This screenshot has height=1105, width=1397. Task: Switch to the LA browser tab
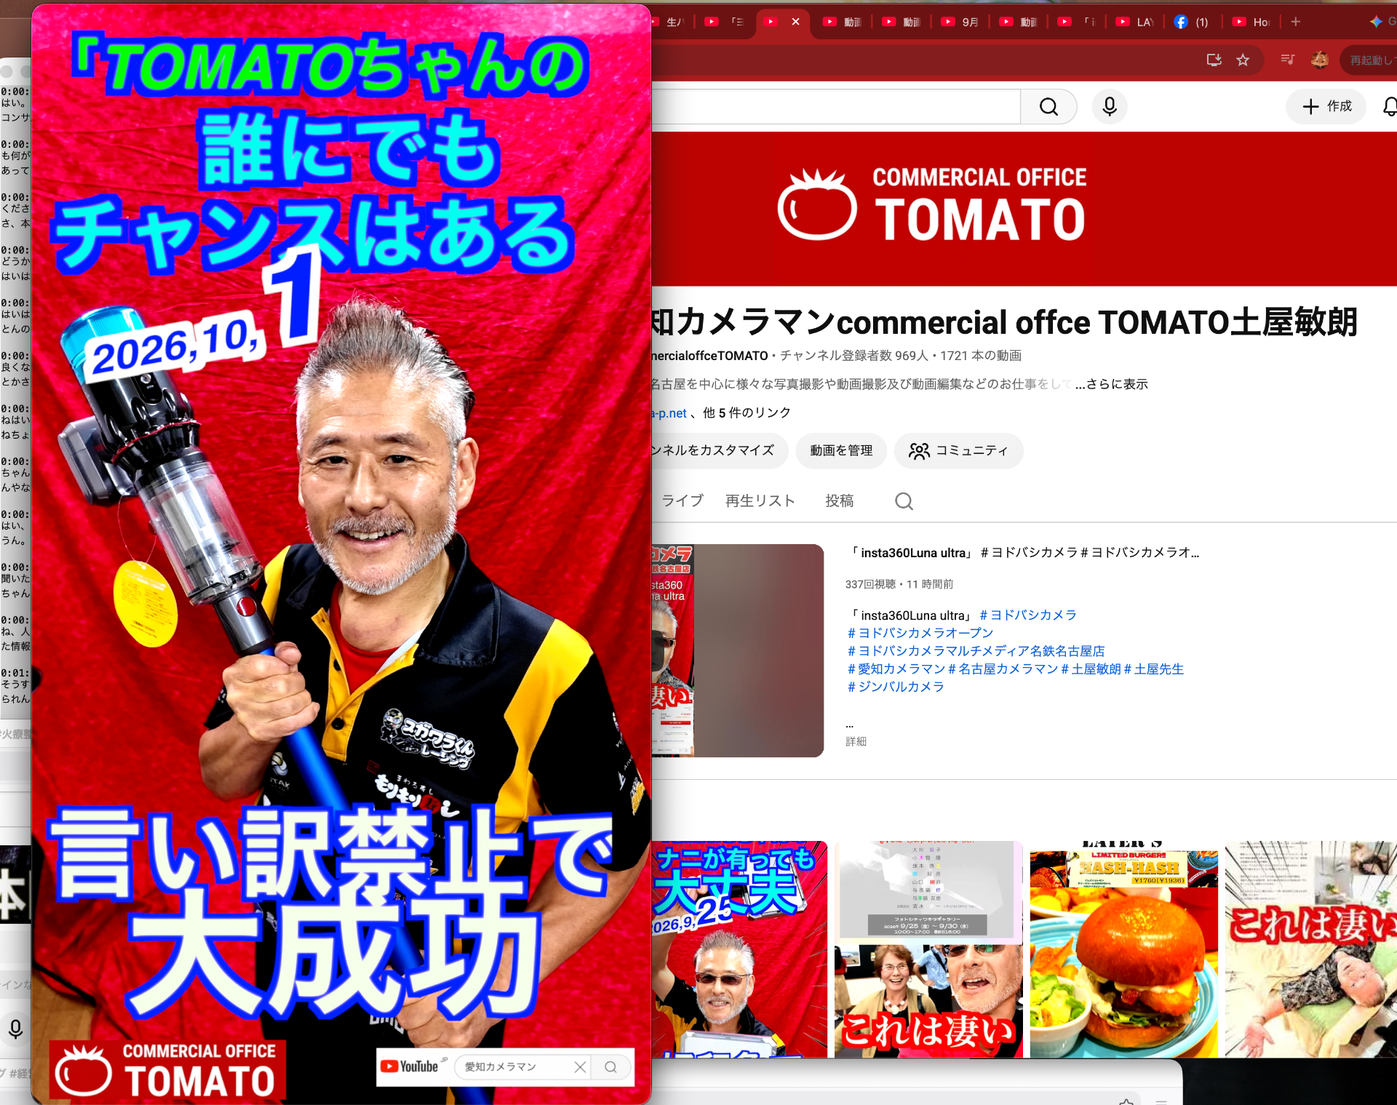pos(1134,22)
